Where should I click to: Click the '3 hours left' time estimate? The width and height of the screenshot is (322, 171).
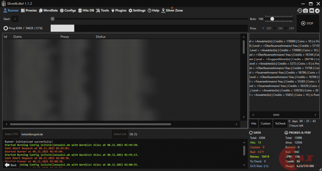tap(296, 126)
